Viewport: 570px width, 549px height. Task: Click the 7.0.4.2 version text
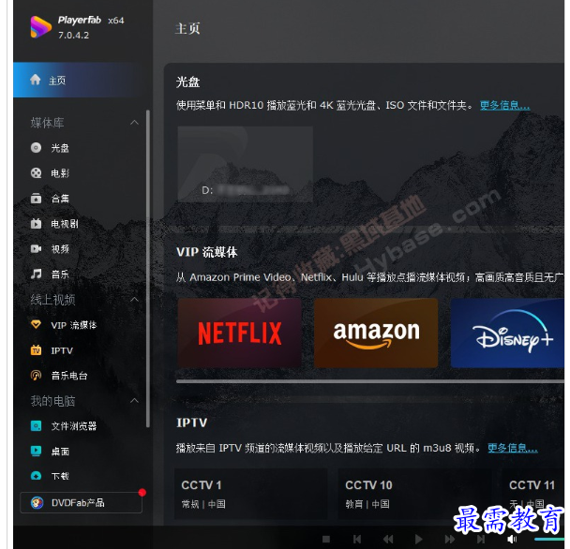coord(73,36)
